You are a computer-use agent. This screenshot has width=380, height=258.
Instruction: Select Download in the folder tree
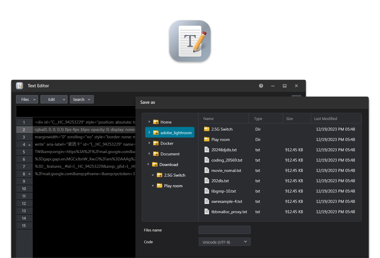point(168,165)
